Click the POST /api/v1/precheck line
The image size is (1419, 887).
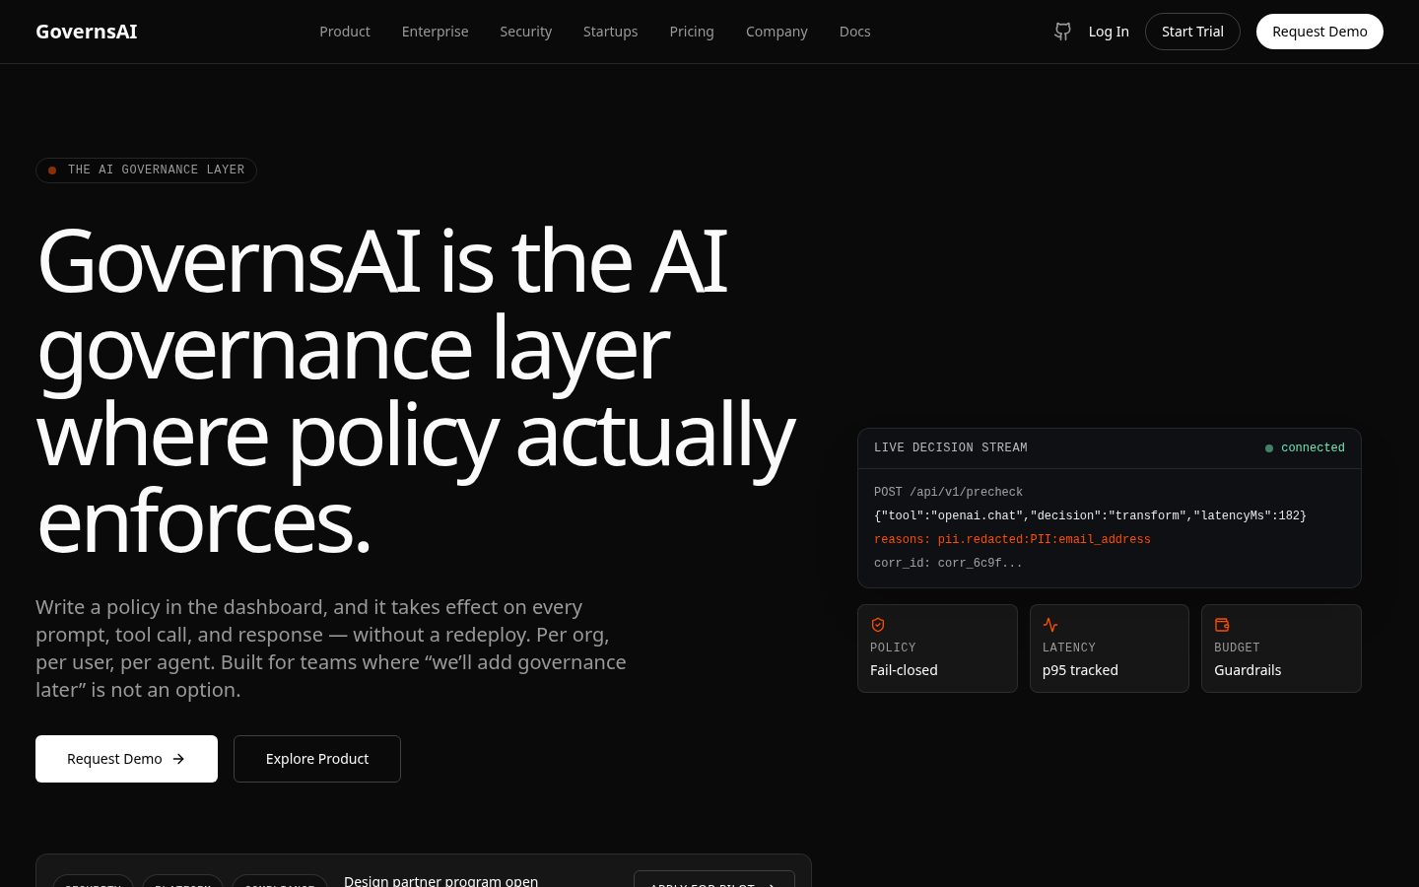(948, 492)
